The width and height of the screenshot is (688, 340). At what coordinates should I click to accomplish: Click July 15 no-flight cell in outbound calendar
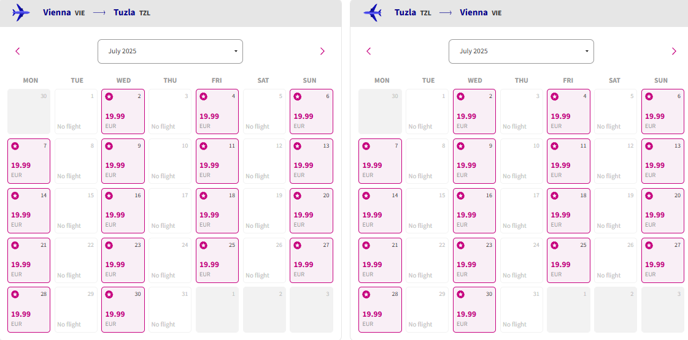[x=76, y=211]
